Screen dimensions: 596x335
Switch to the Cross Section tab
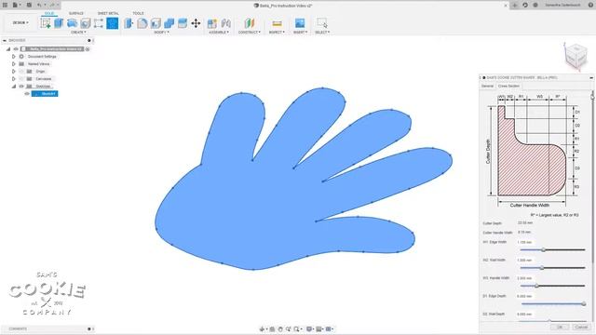tap(508, 87)
